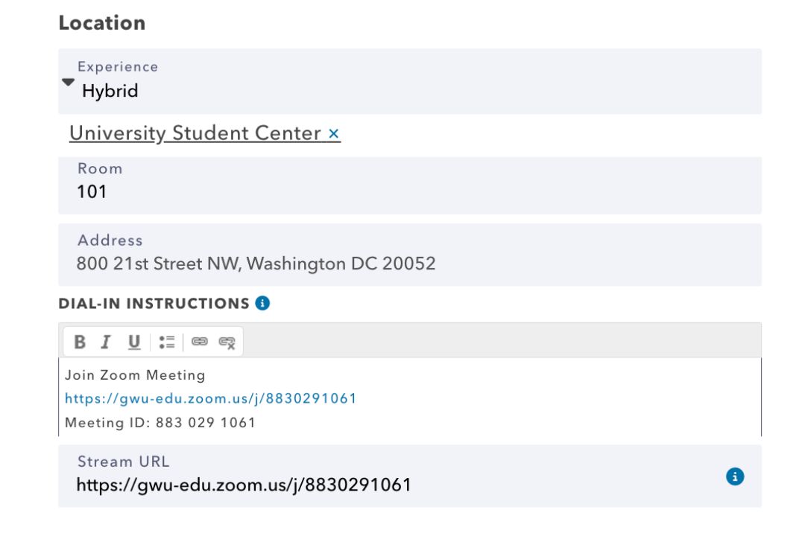Open the Hybrid selection disclosure triangle

[x=68, y=82]
